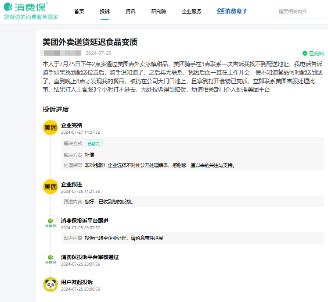328x302 pixels.
Task: Click the complaint description paragraph
Action: tap(183, 77)
